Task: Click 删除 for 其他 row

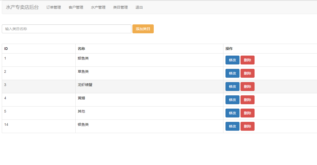Action: coord(247,113)
